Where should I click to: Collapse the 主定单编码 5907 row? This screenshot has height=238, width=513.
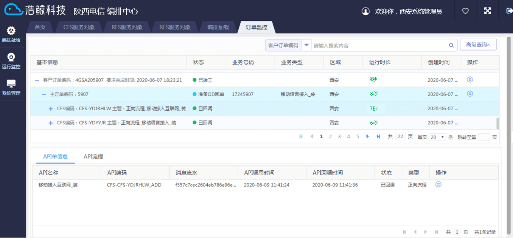tap(44, 94)
